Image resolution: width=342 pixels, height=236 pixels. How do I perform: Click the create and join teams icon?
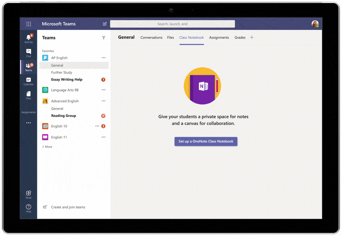pyautogui.click(x=45, y=207)
